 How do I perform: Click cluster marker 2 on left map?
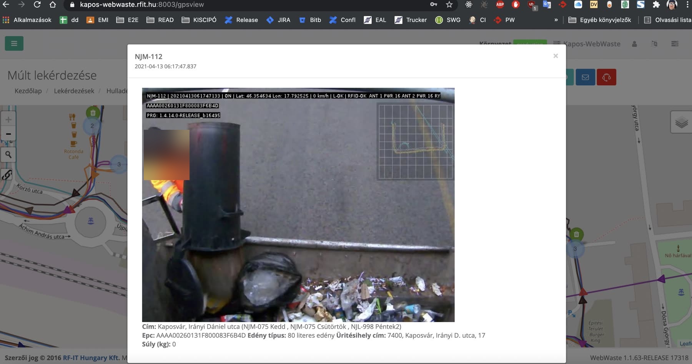pos(92,126)
